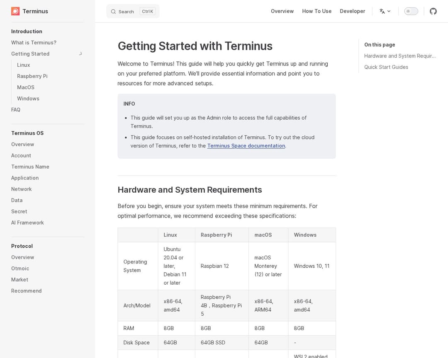Click the Getting Started with Terminus heading
Image resolution: width=448 pixels, height=358 pixels.
[x=195, y=46]
